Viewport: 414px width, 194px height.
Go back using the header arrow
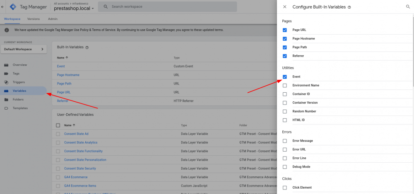click(3, 7)
